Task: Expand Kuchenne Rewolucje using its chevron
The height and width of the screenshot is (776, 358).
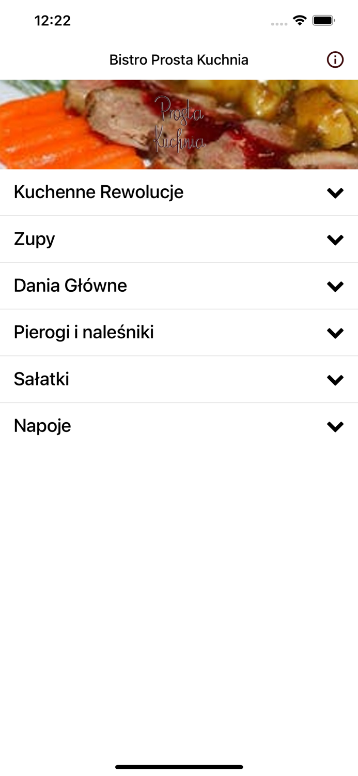Action: click(x=335, y=193)
